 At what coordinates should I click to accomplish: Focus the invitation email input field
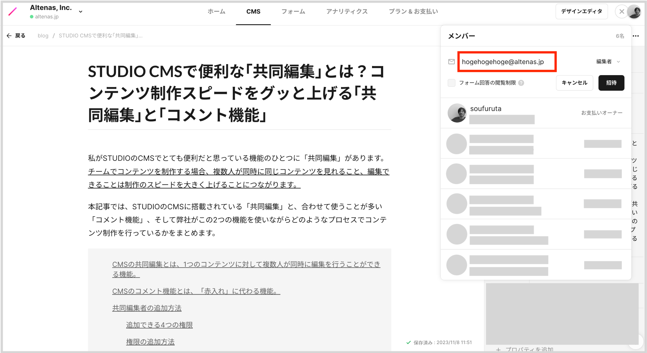[x=507, y=62]
